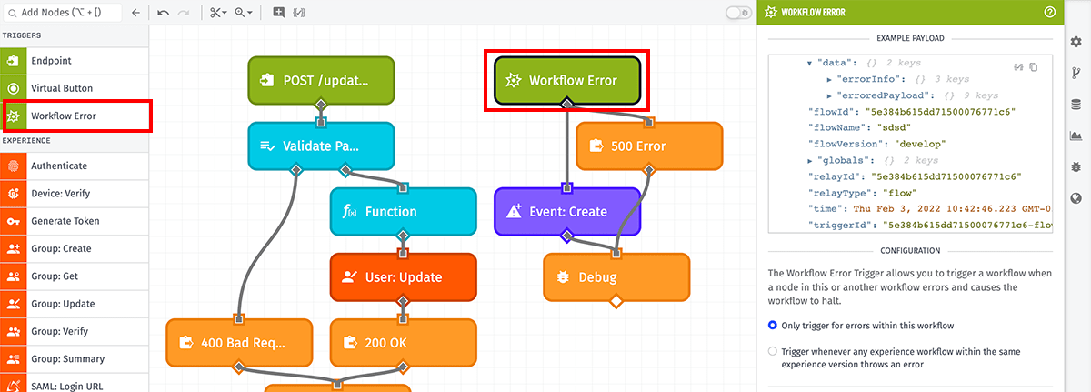The image size is (1091, 392).
Task: Click the help question mark icon
Action: point(1050,12)
